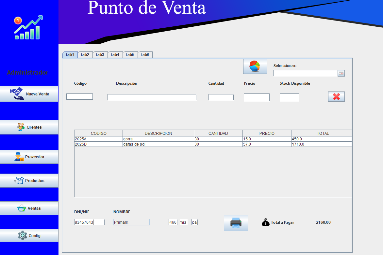Click the DESCRIPCION column header
The image size is (383, 255).
coord(158,133)
